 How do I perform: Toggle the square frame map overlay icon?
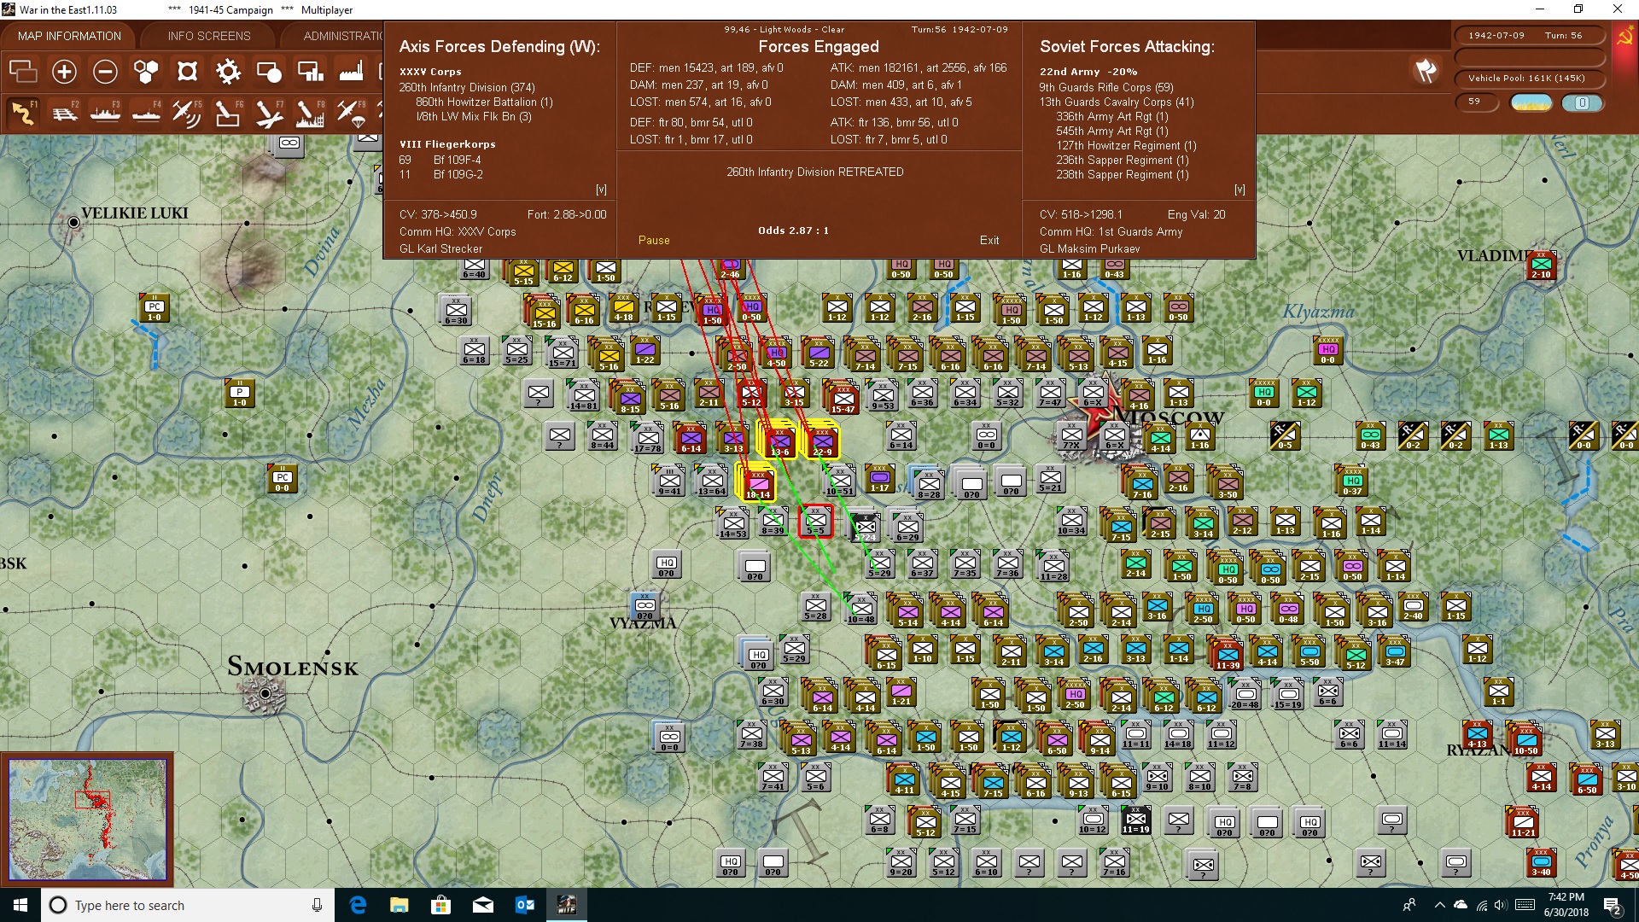tap(187, 72)
